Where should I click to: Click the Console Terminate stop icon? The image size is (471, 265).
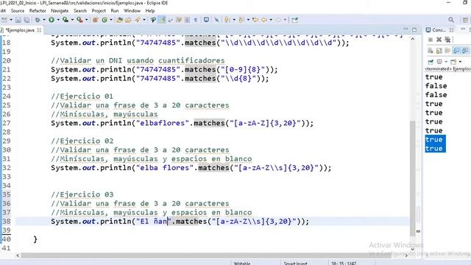pos(431,40)
